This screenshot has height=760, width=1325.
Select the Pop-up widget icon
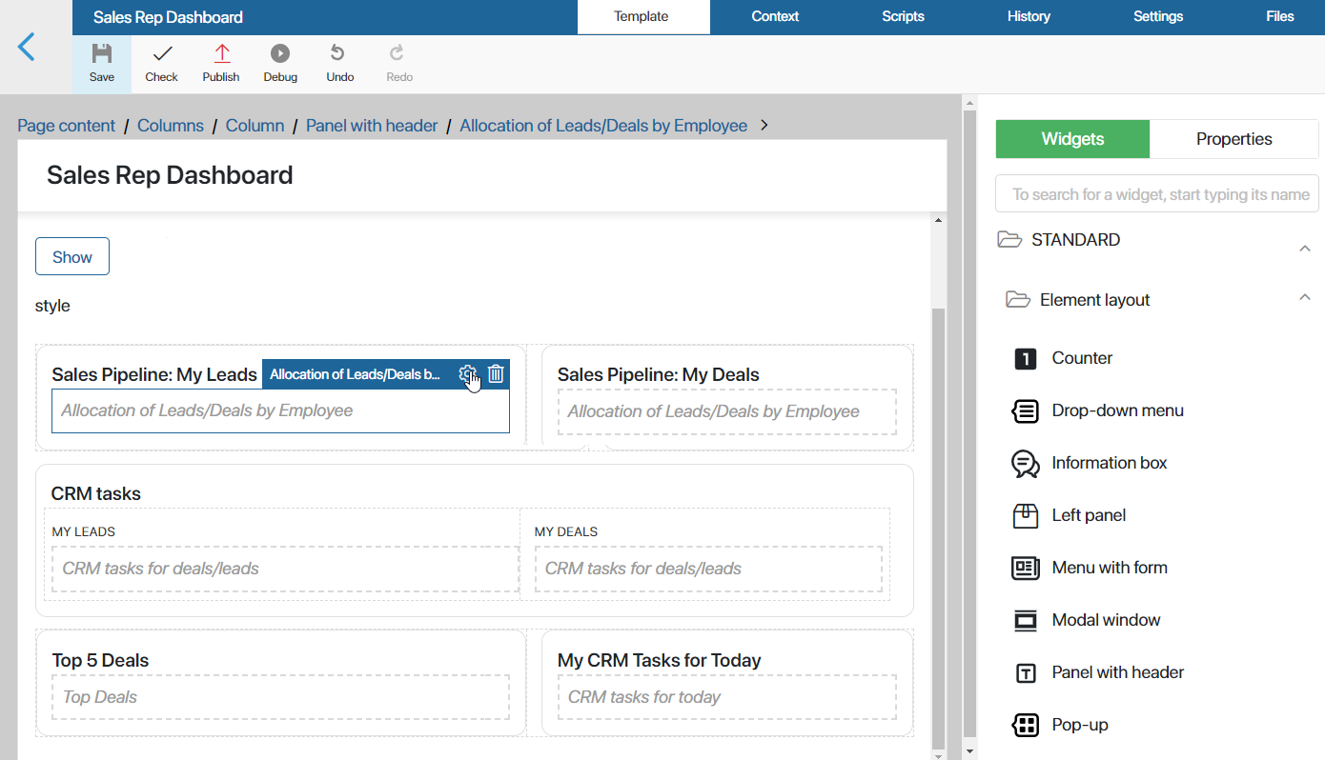[1025, 726]
